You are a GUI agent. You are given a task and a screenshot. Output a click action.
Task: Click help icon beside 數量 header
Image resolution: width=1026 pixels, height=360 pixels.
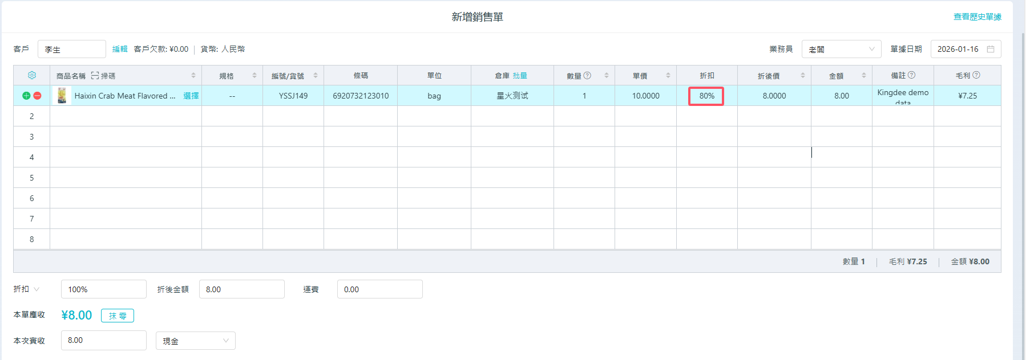587,75
